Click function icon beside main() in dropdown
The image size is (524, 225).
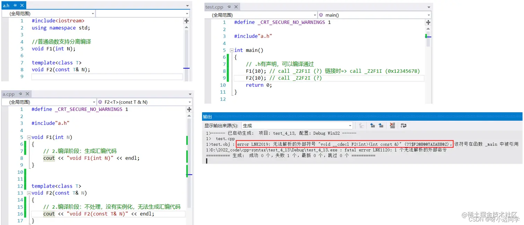click(x=321, y=15)
